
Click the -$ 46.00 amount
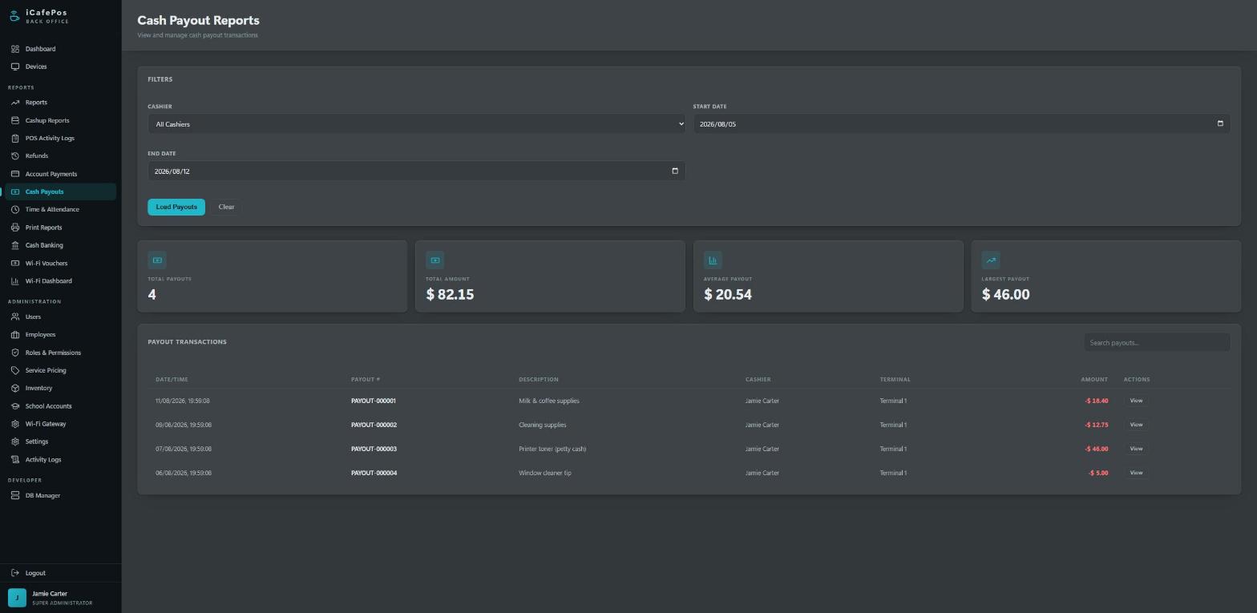pyautogui.click(x=1097, y=449)
